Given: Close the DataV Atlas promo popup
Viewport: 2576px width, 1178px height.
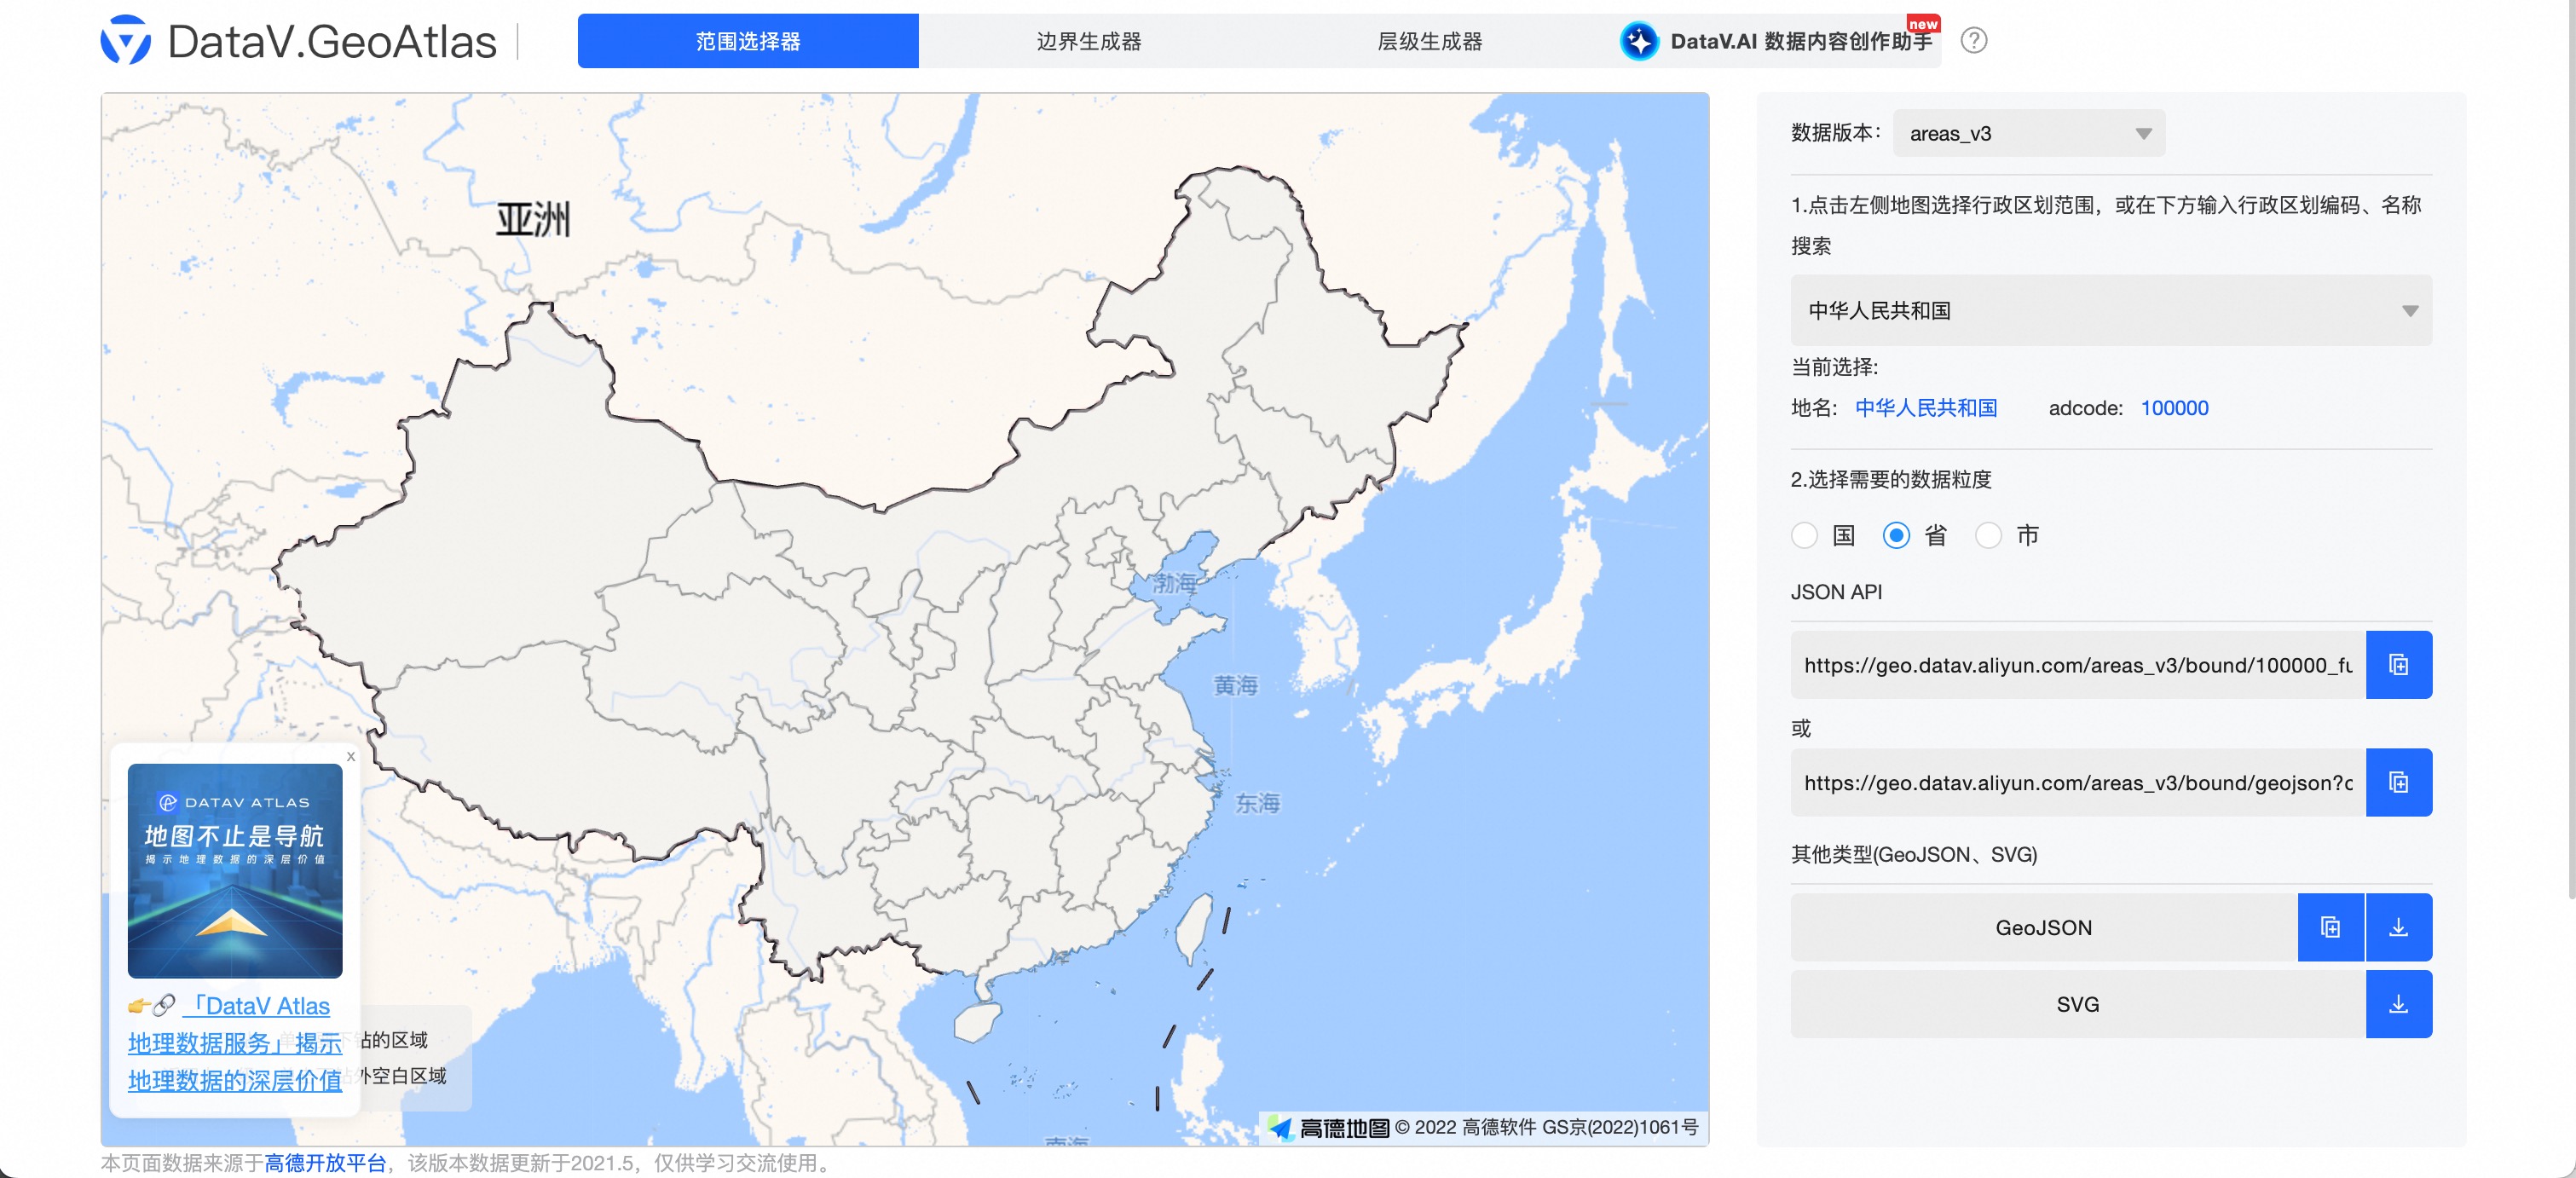Looking at the screenshot, I should pyautogui.click(x=351, y=757).
